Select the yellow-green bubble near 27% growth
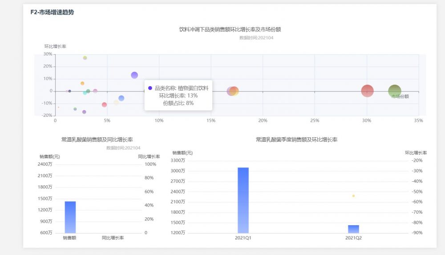Viewport: 445px width, 255px height. click(x=85, y=58)
